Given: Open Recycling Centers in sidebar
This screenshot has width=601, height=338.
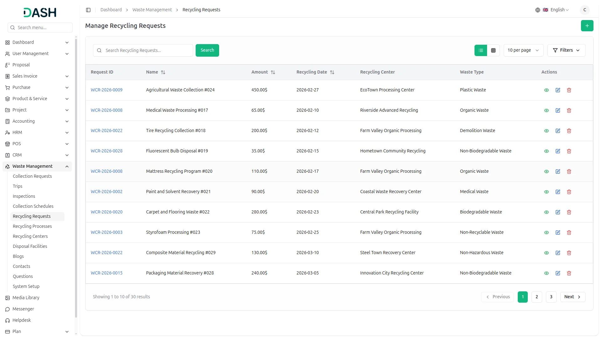Looking at the screenshot, I should tap(30, 236).
